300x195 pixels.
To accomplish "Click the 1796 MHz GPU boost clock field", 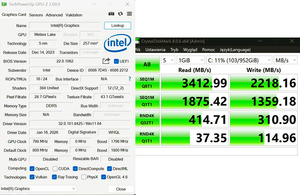I will [120, 141].
